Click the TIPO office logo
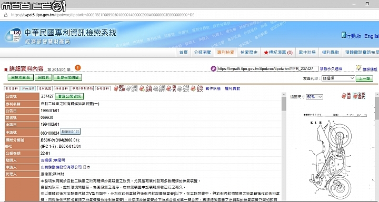 (x=13, y=35)
